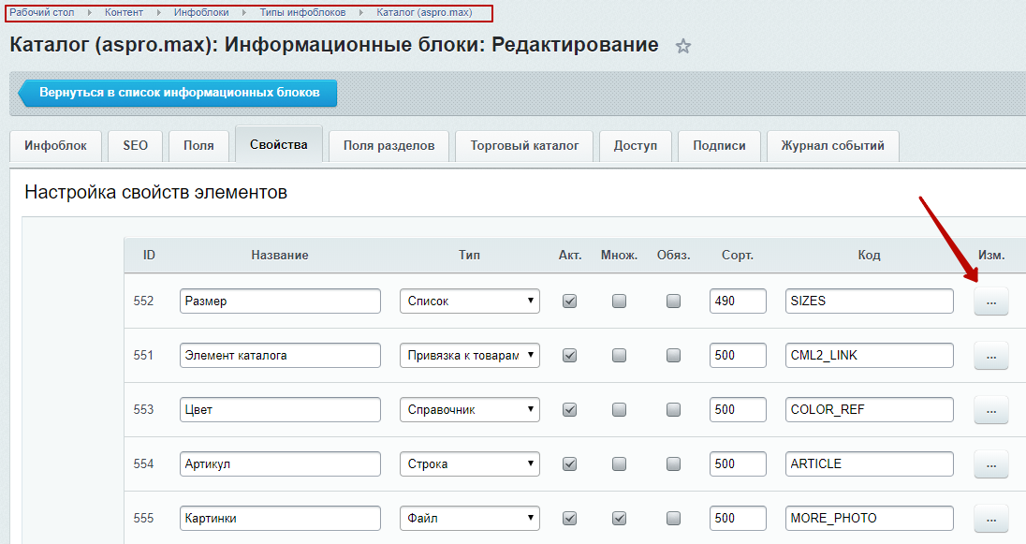This screenshot has width=1026, height=544.
Task: Edit code field containing CML2_LINK
Action: click(869, 356)
